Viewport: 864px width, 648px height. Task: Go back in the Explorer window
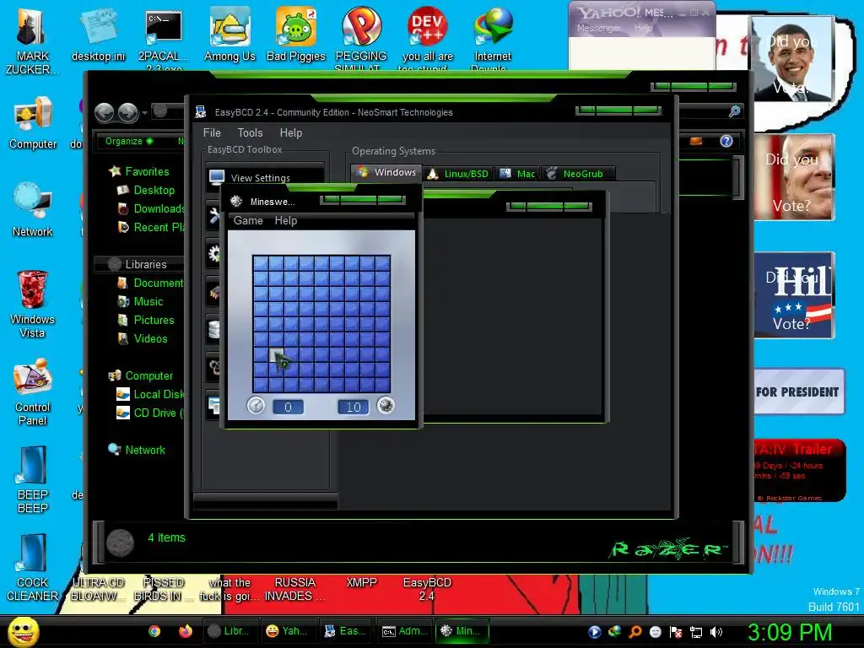point(104,113)
